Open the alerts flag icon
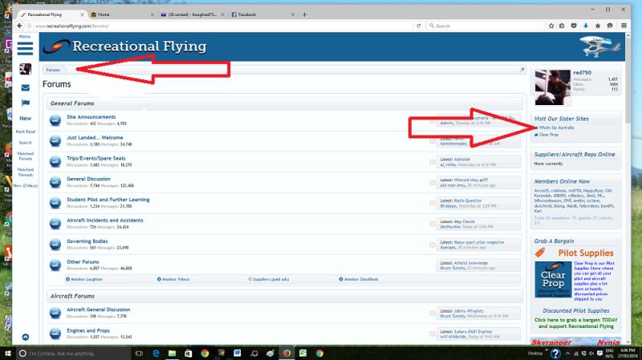This screenshot has width=642, height=360. [x=26, y=103]
